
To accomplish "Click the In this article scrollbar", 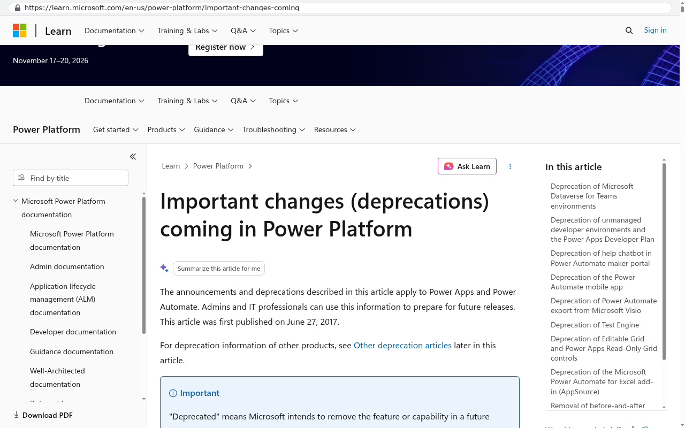I will tap(664, 261).
